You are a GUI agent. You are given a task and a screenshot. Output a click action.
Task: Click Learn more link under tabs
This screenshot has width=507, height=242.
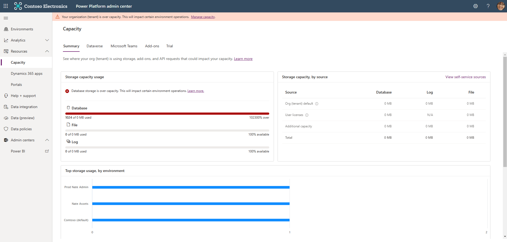243,59
